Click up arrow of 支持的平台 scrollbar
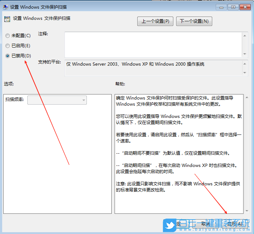The width and height of the screenshot is (254, 234). tap(245, 64)
